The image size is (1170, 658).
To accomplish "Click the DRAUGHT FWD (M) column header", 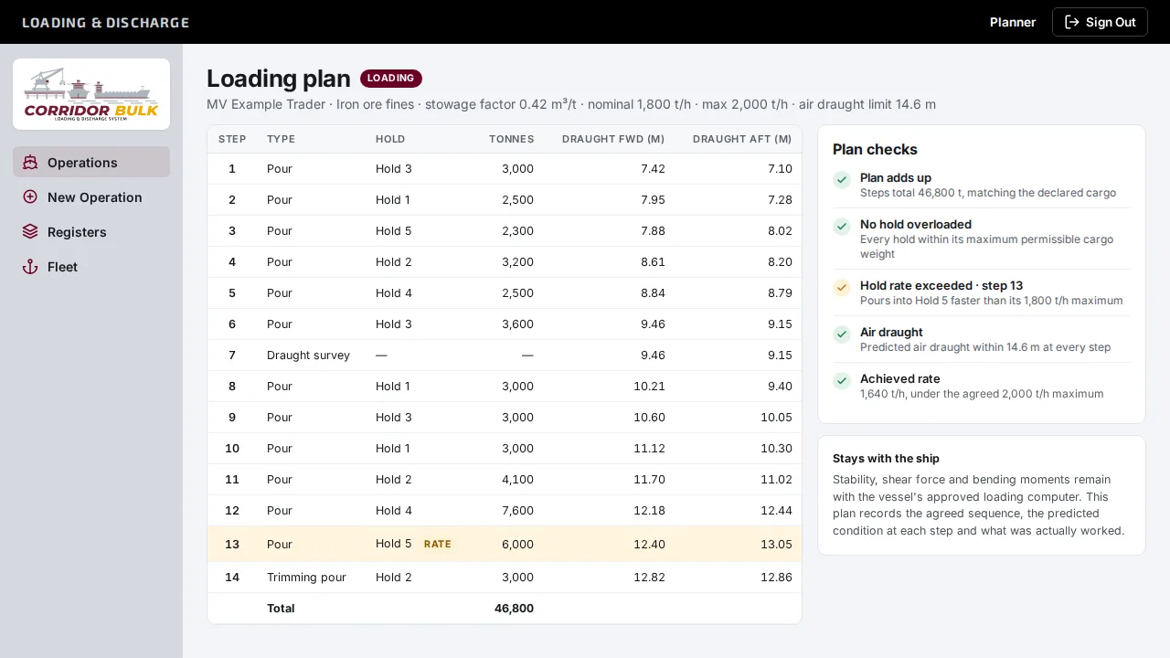I will pos(613,139).
